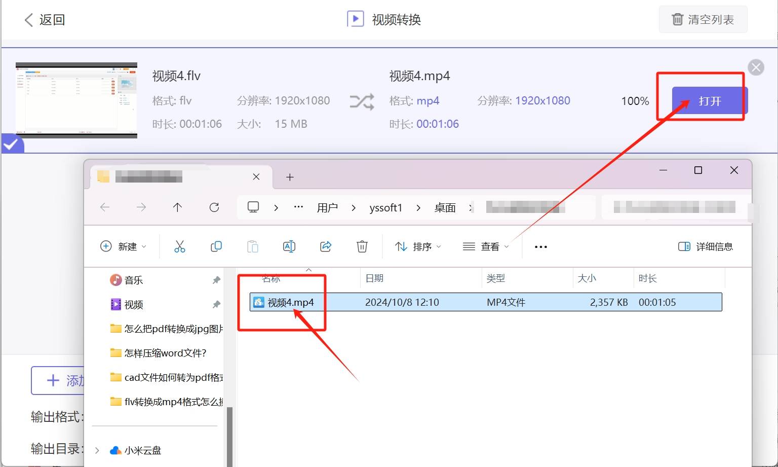
Task: Open the converted file with 打开 button
Action: coord(710,101)
